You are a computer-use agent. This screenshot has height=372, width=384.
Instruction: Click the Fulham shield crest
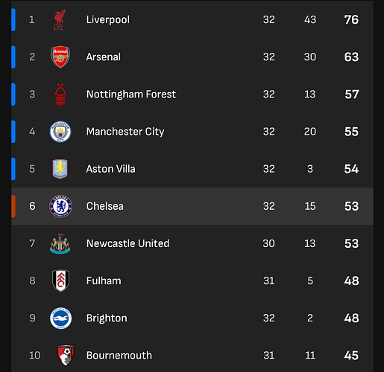60,280
